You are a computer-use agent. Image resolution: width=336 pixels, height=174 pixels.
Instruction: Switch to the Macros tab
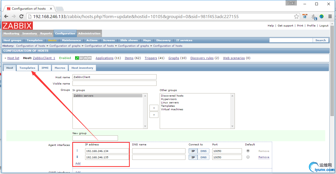point(60,68)
